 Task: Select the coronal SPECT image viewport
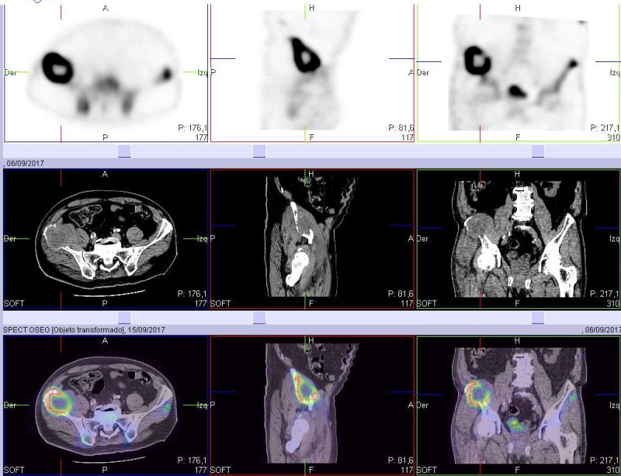click(518, 72)
